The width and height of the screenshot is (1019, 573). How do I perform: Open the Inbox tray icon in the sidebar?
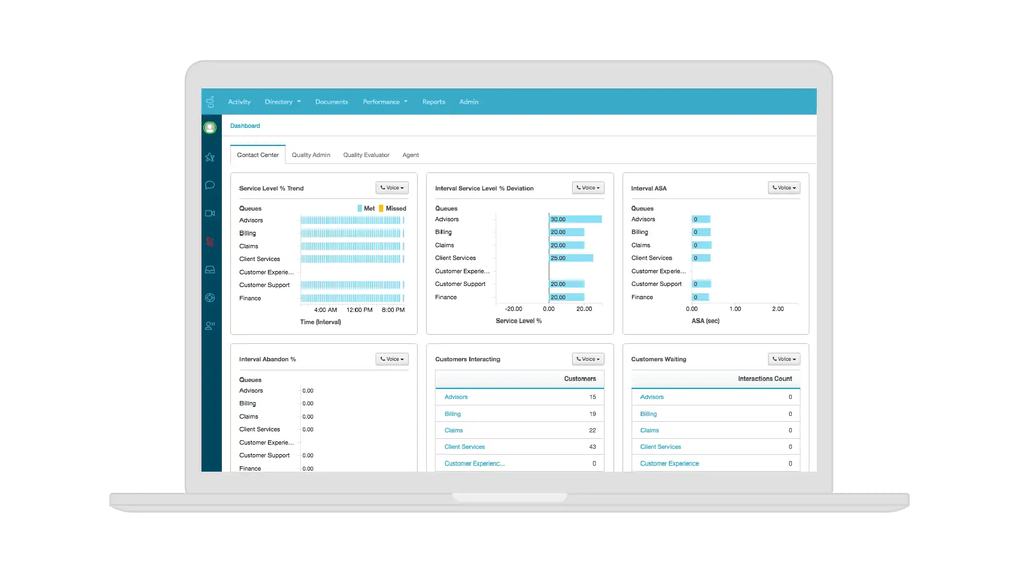click(x=210, y=270)
